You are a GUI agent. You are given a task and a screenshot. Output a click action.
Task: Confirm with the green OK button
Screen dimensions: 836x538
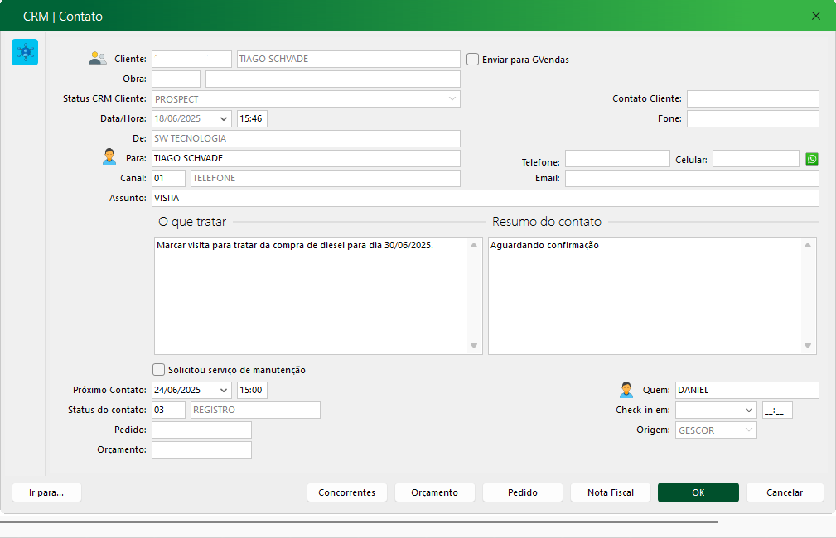698,492
